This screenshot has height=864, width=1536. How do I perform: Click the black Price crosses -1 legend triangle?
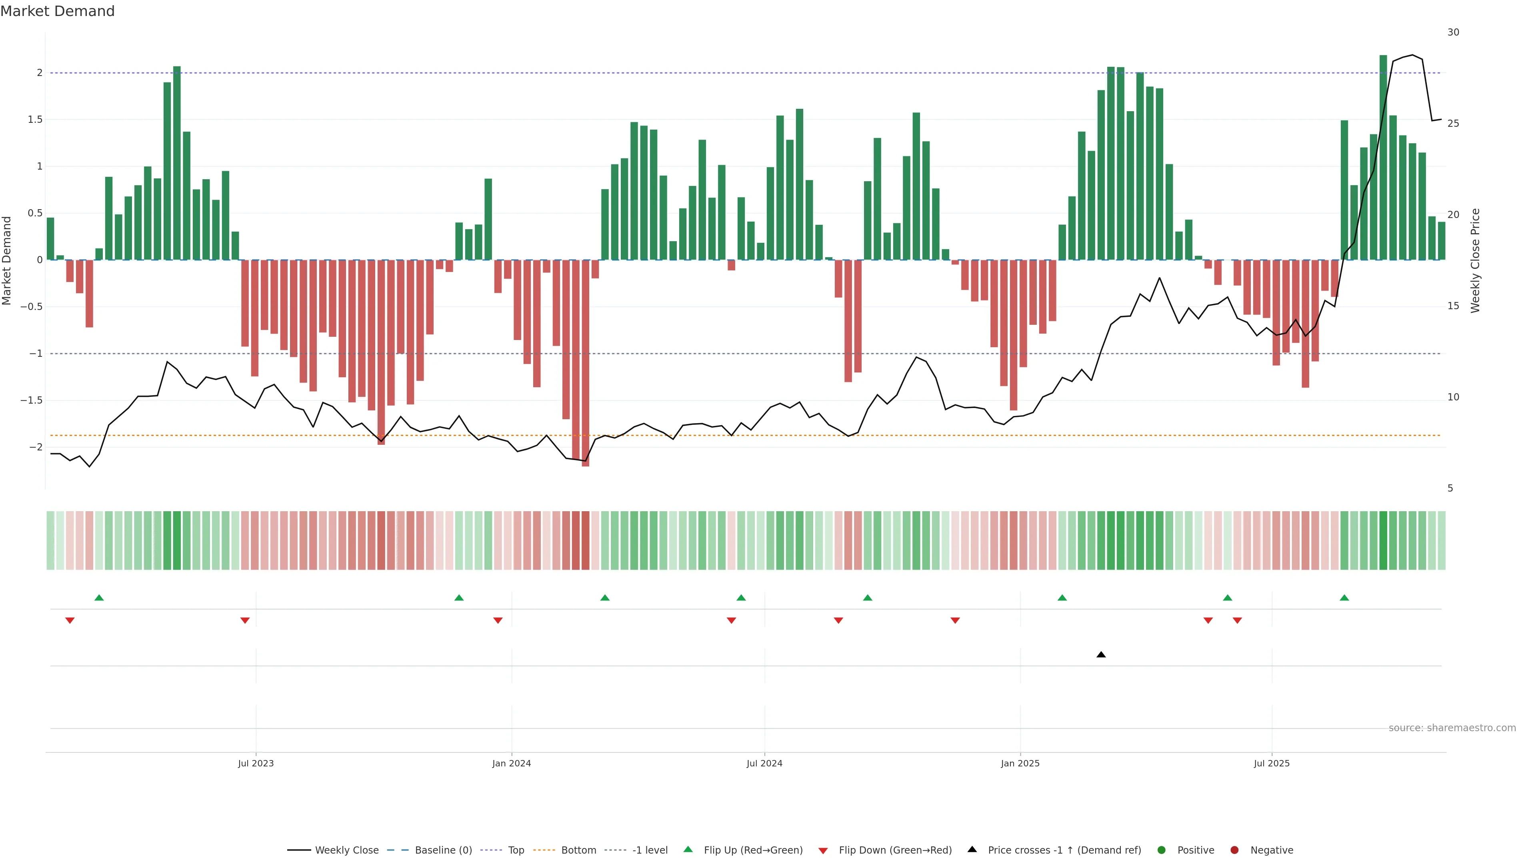[972, 850]
